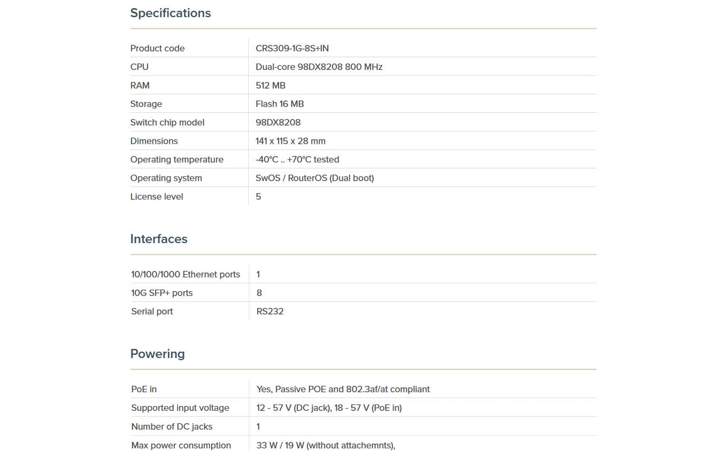Select the "Max power consumption" label

click(181, 446)
